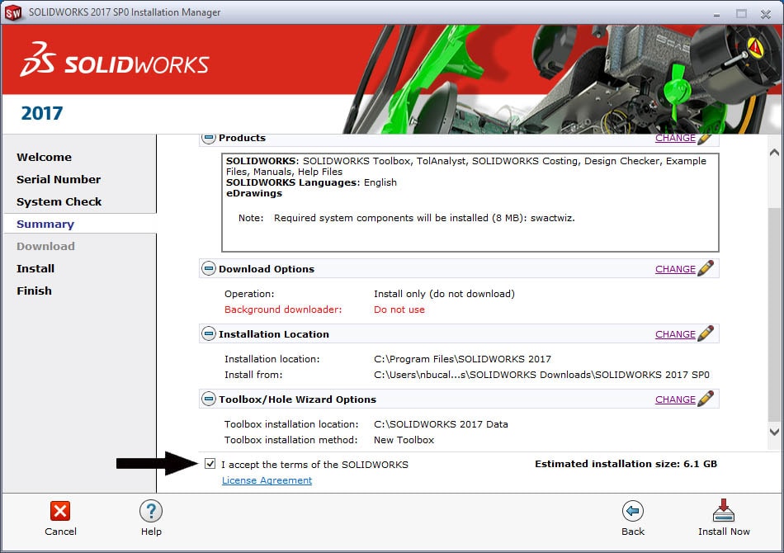784x553 pixels.
Task: Collapse the Products section
Action: 209,138
